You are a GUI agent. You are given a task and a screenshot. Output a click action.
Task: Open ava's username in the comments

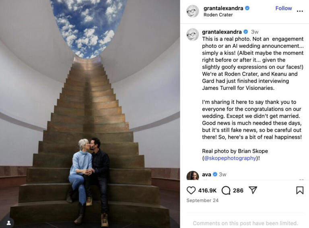206,174
